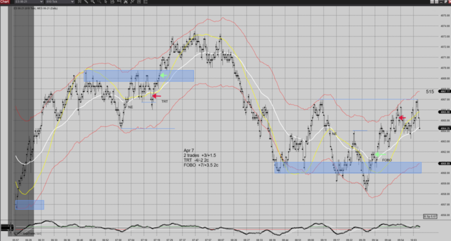Click the binoculars icon in the toolbar
The width and height of the screenshot is (451, 241).
pos(124,2)
